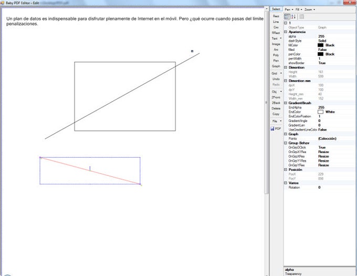357x276 pixels.
Task: Select the Graph drawing tool
Action: 276,66
